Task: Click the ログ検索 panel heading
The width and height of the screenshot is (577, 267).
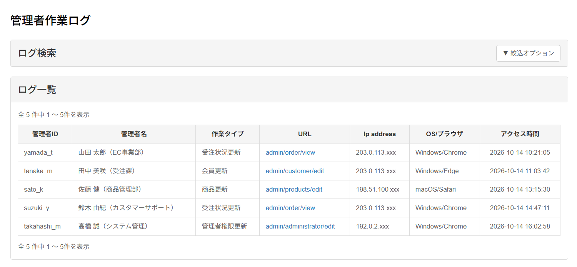Action: [x=37, y=53]
